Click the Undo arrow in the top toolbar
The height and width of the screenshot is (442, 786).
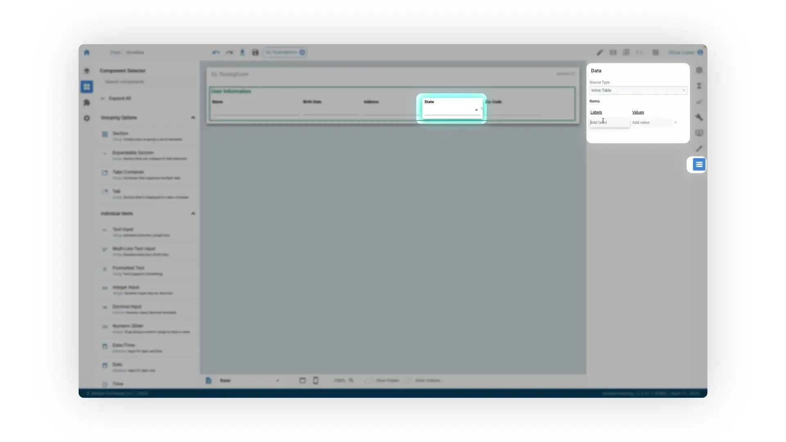[216, 52]
